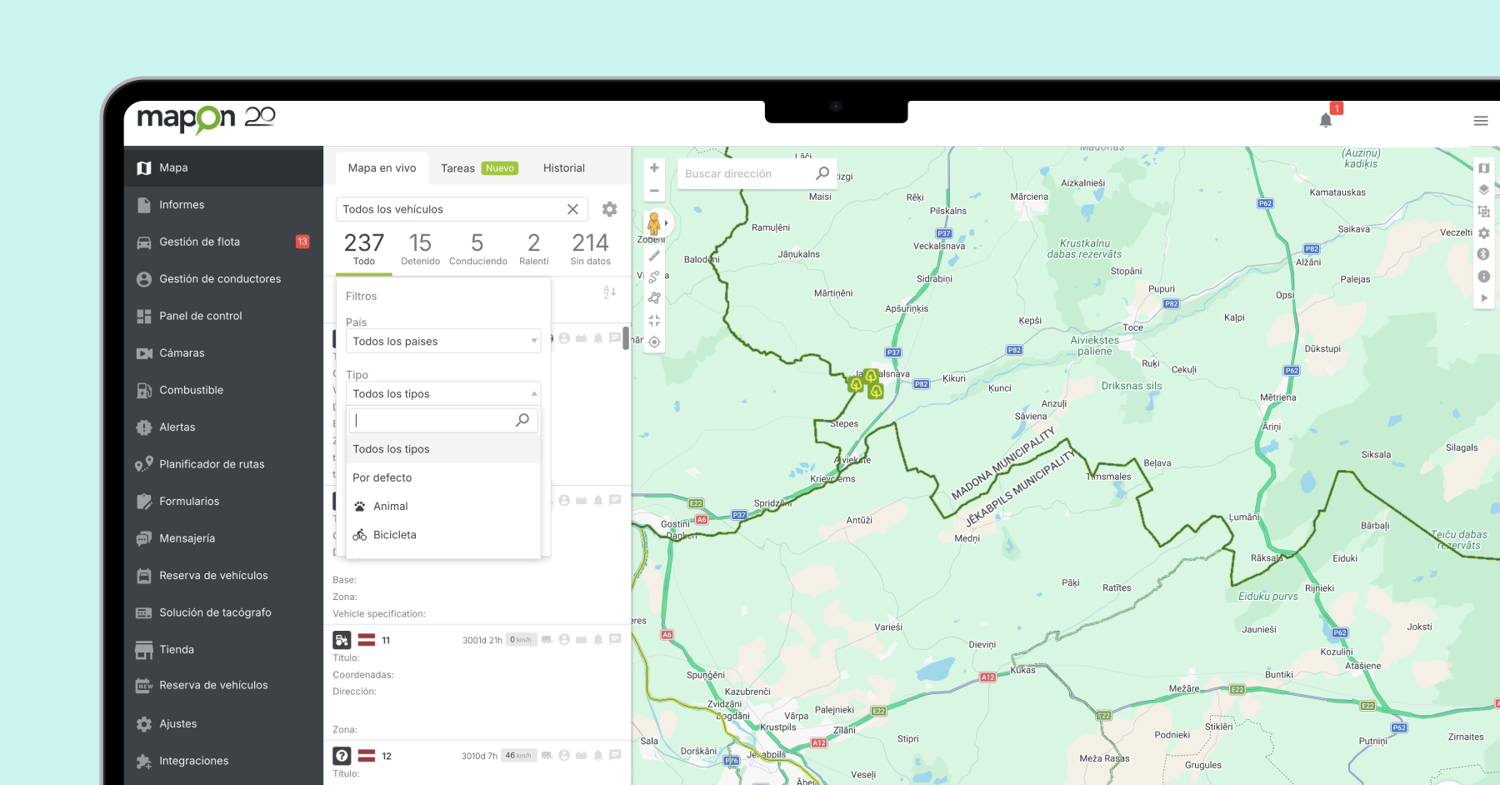Image resolution: width=1500 pixels, height=785 pixels.
Task: Filter by 2 Ralentí vehicles
Action: pyautogui.click(x=534, y=249)
